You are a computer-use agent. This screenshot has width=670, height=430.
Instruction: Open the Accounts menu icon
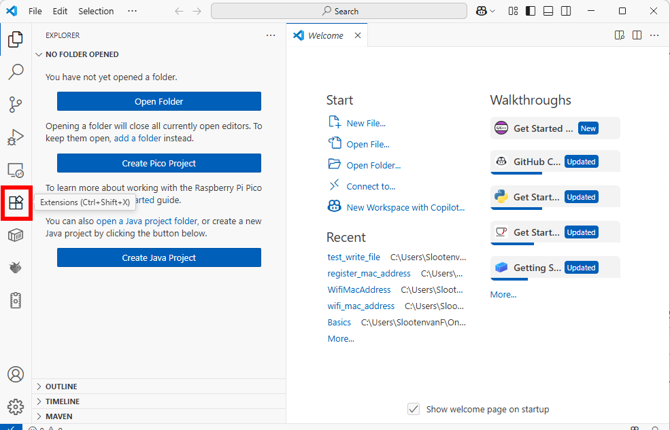16,374
